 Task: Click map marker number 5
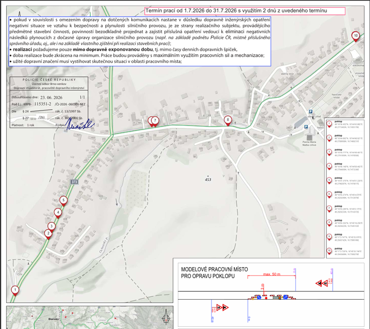pos(63,201)
